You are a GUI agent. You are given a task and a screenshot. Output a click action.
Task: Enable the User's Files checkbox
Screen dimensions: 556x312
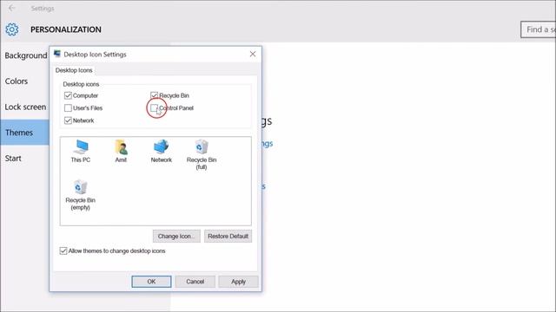click(x=68, y=107)
